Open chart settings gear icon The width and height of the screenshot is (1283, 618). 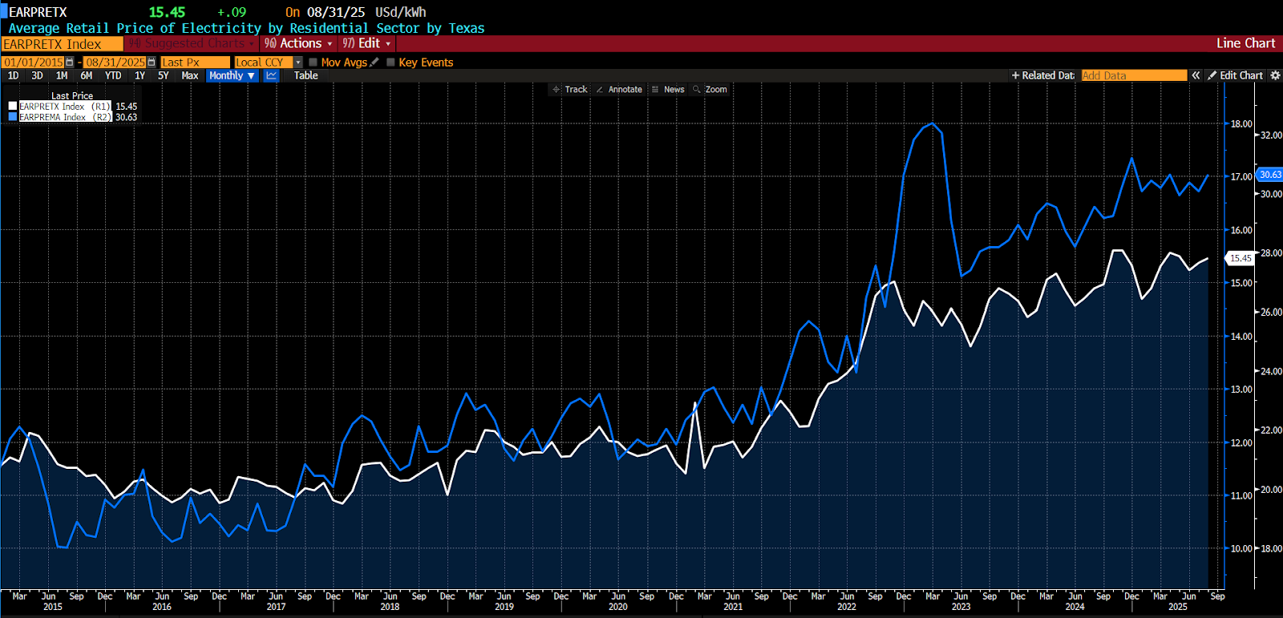coord(1275,75)
